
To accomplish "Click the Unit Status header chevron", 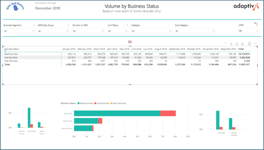I will click(127, 25).
